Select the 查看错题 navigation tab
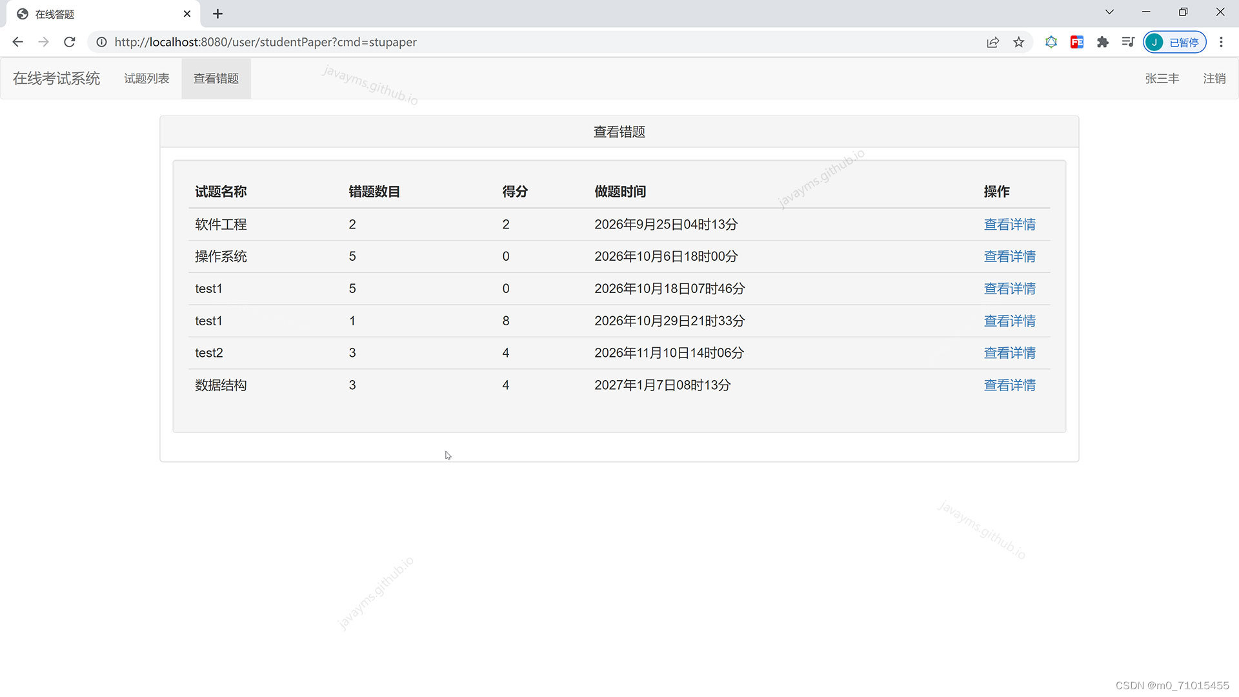The width and height of the screenshot is (1239, 697). click(216, 78)
